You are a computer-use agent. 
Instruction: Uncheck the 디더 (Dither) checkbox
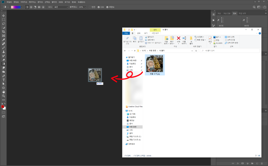tap(99, 7)
